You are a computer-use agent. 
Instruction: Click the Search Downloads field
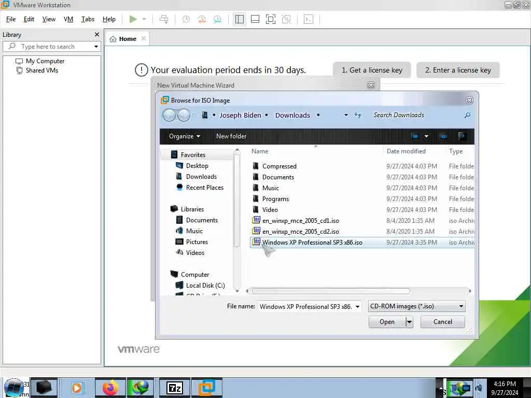click(416, 115)
